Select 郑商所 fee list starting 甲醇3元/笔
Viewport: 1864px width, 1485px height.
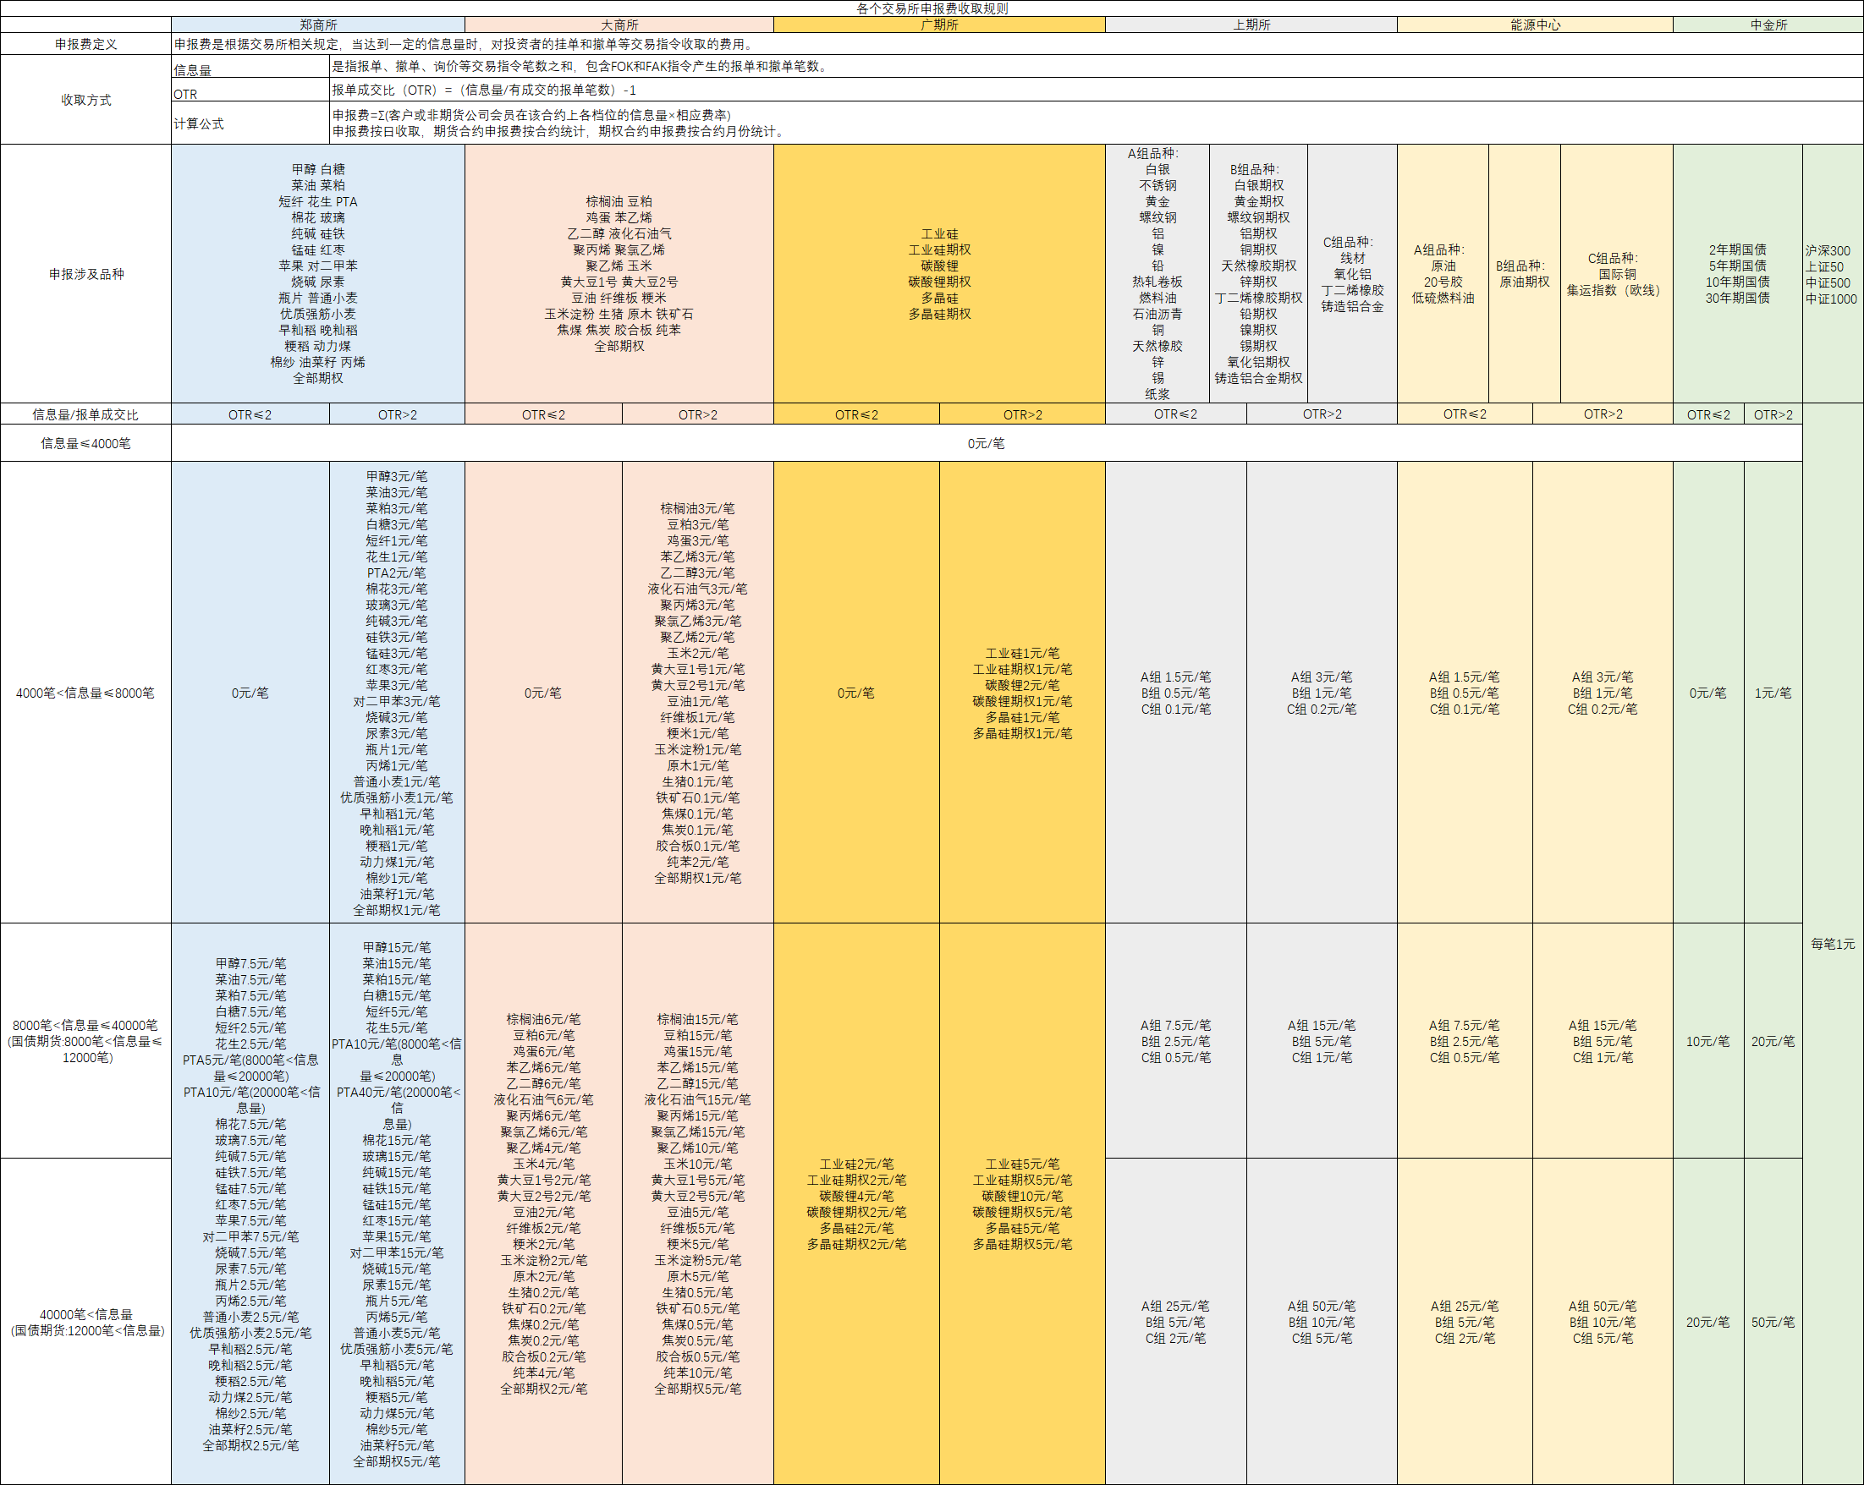[x=397, y=693]
